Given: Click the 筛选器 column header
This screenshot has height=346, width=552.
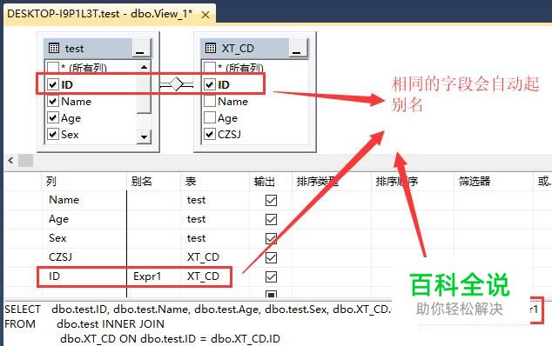Looking at the screenshot, I should (x=493, y=182).
